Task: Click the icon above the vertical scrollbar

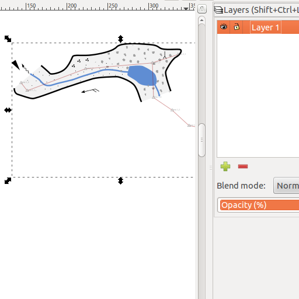Action: (202, 9)
